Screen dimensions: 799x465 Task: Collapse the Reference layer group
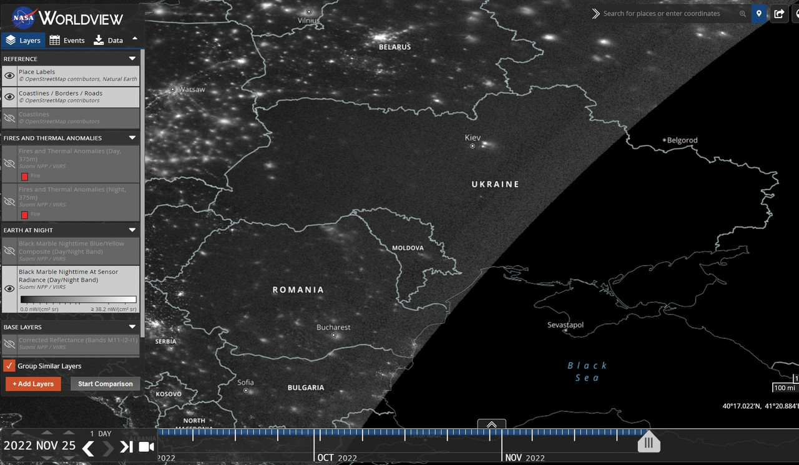tap(132, 59)
